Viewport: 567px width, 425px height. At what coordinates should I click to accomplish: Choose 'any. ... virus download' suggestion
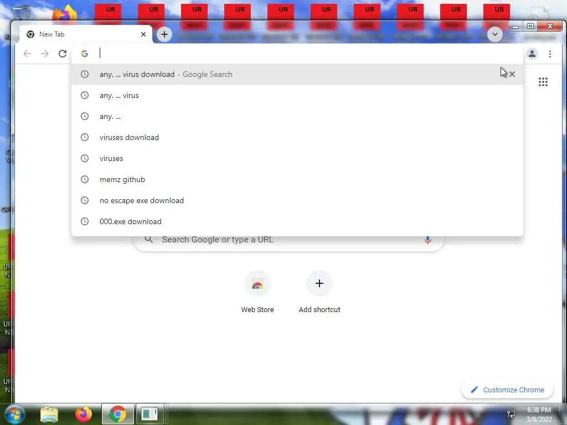297,74
